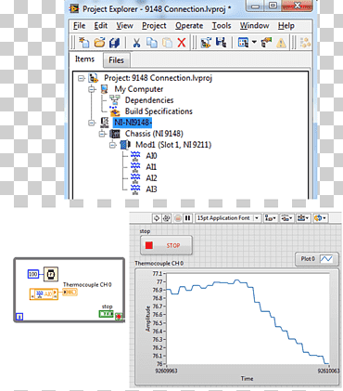Open the Align Objects dropdown
Viewport: 343px width, 391px height.
tap(271, 218)
